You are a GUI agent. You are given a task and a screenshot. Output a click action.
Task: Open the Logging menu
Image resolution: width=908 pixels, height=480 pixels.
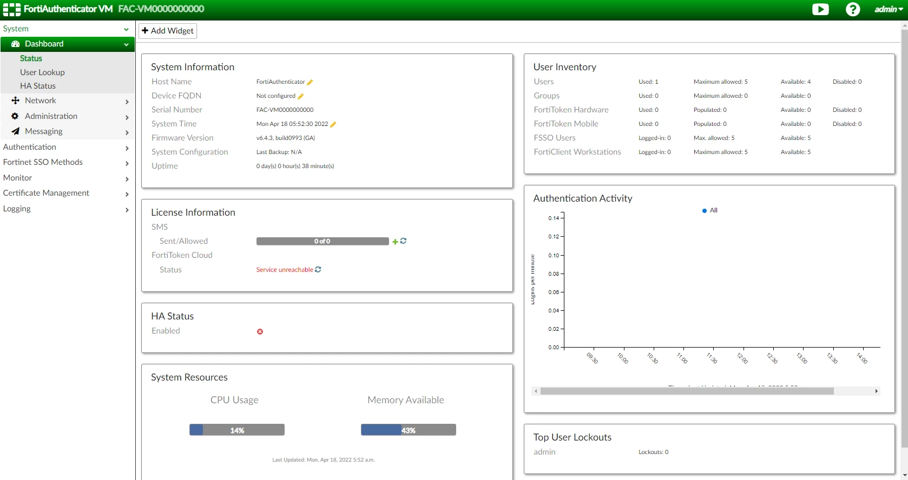click(17, 209)
